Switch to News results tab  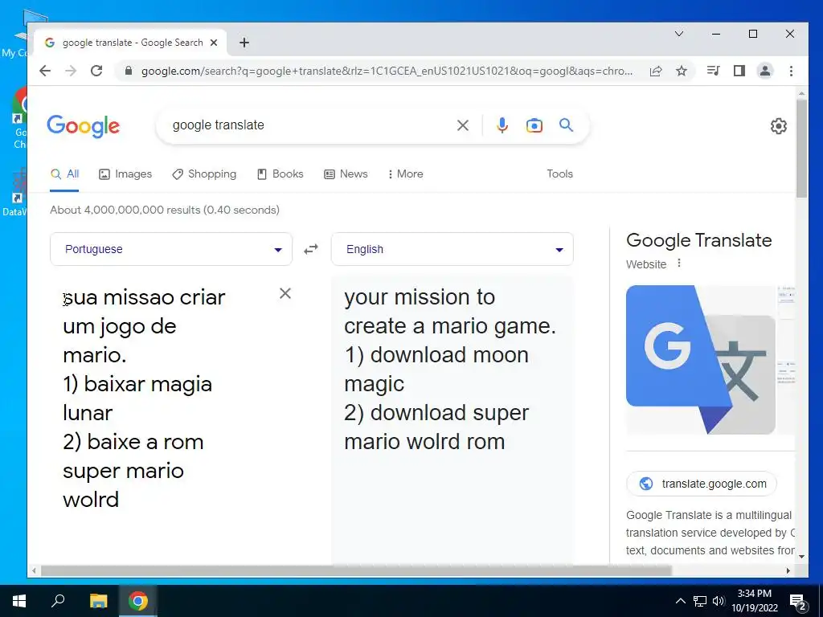(x=346, y=174)
